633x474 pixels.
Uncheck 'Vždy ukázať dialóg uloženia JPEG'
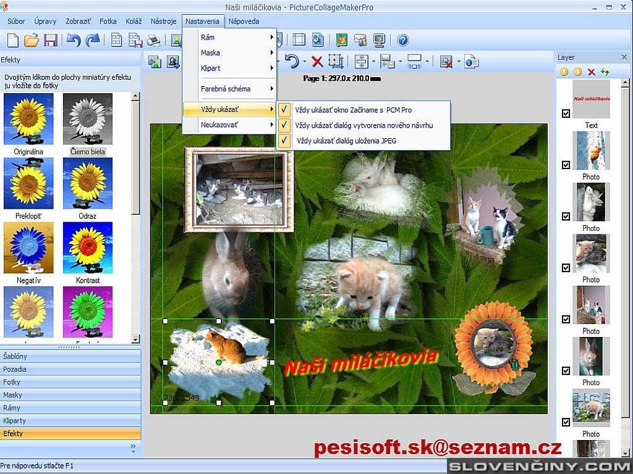[x=363, y=141]
